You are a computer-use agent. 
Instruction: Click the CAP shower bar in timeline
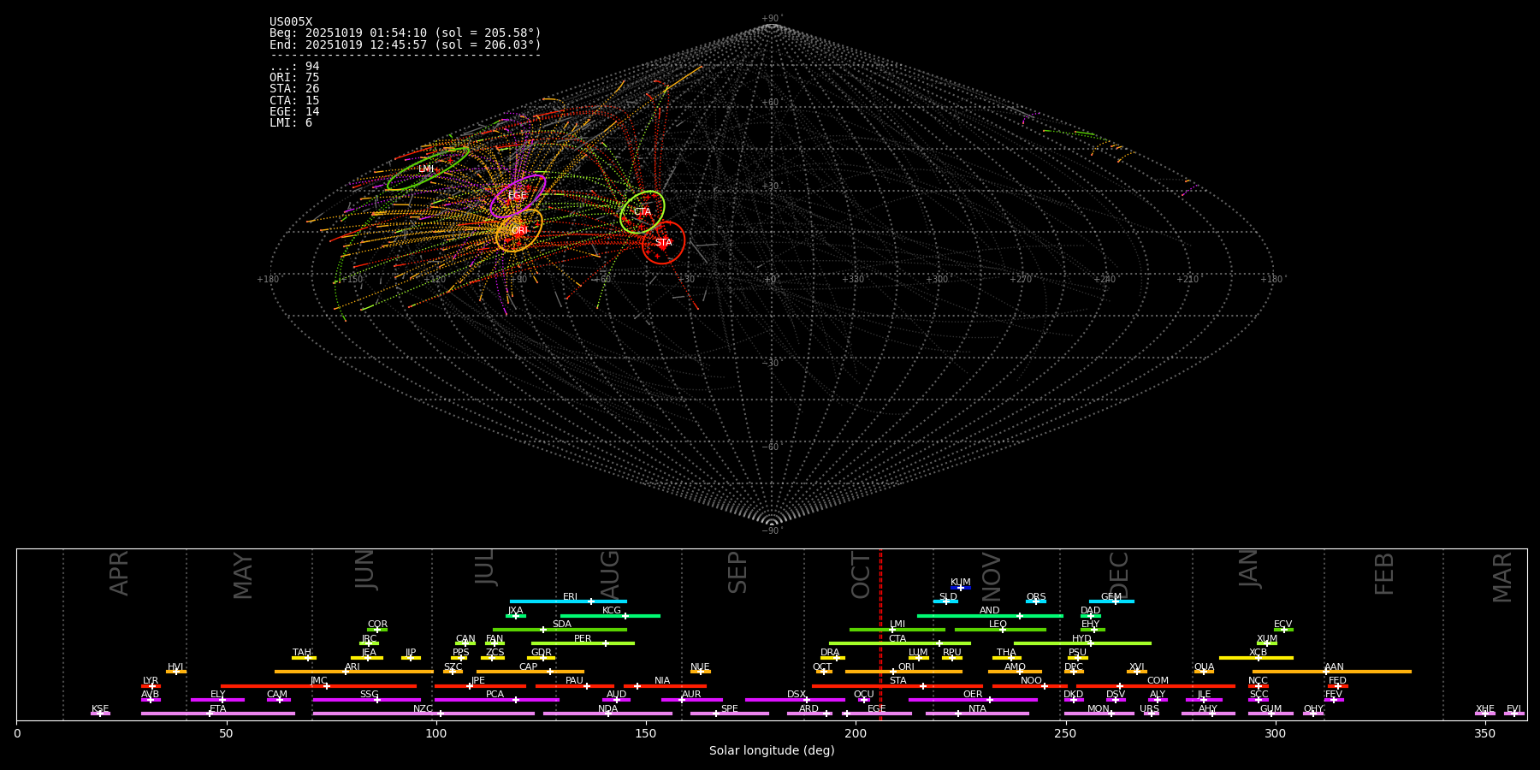click(530, 672)
